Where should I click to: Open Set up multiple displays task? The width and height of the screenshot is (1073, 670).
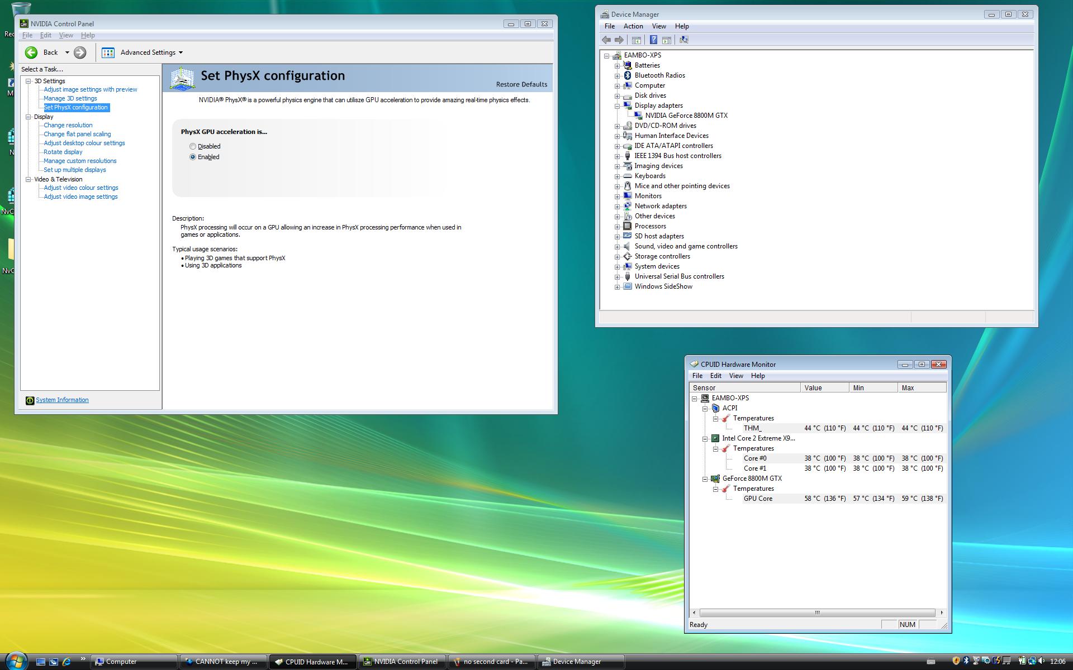pyautogui.click(x=75, y=170)
